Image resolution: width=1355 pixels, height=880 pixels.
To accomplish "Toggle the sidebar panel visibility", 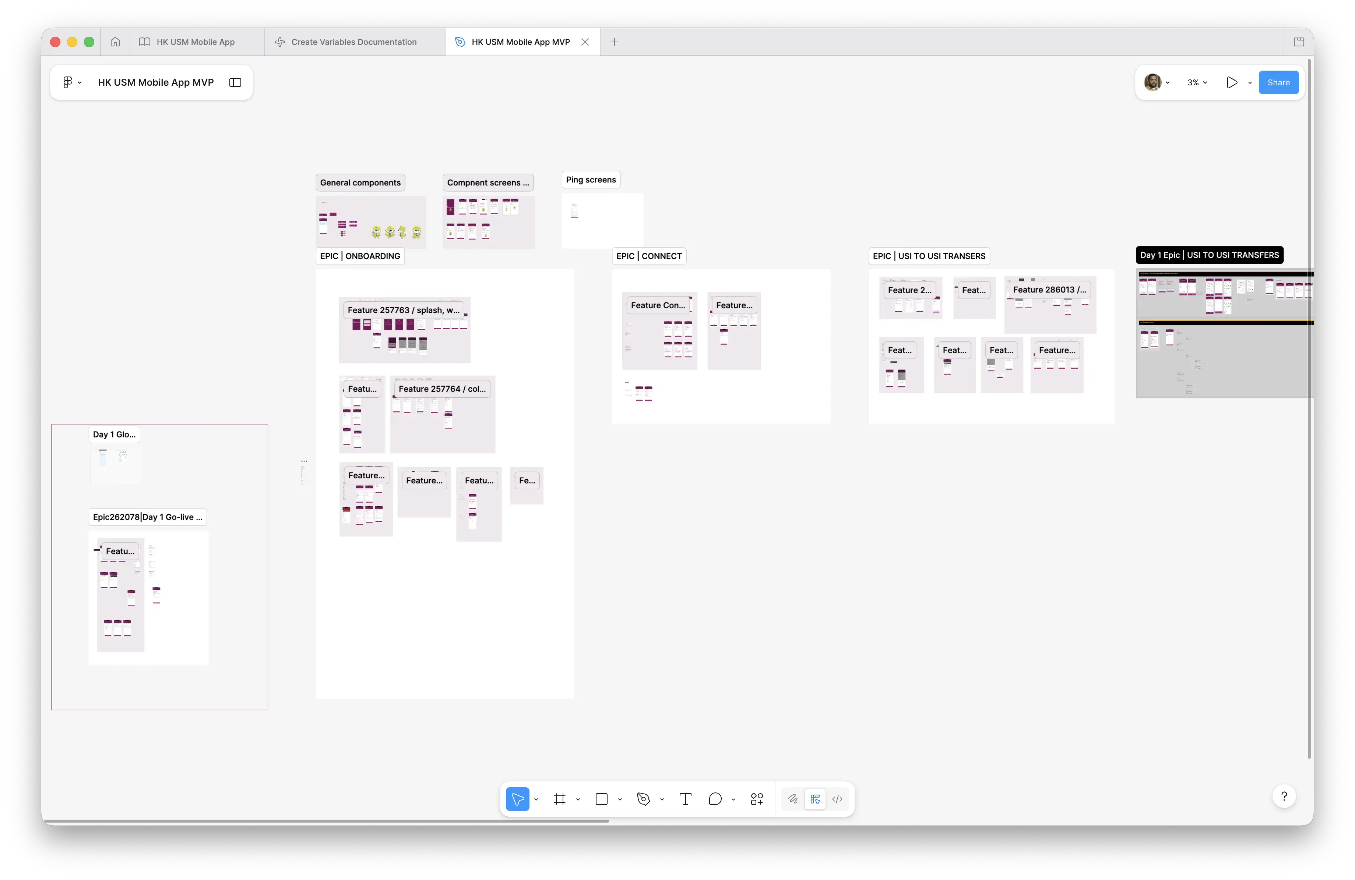I will [x=235, y=82].
